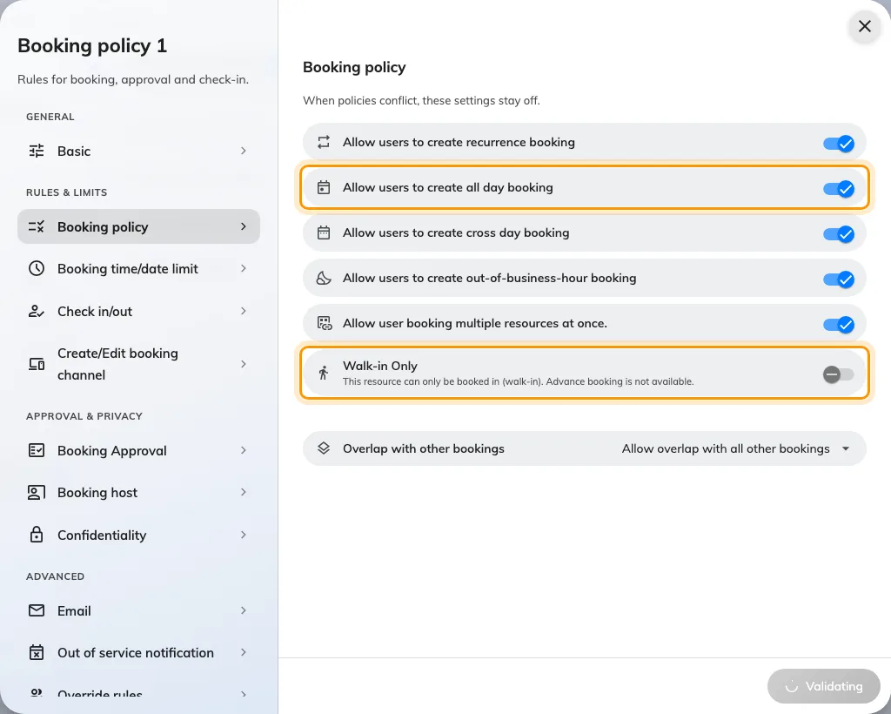Click the Booking host person icon
This screenshot has height=714, width=891.
37,492
